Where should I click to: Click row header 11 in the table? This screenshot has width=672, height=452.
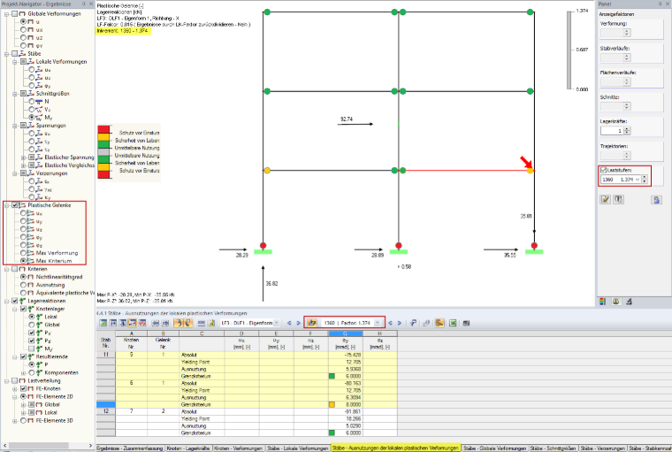[105, 355]
